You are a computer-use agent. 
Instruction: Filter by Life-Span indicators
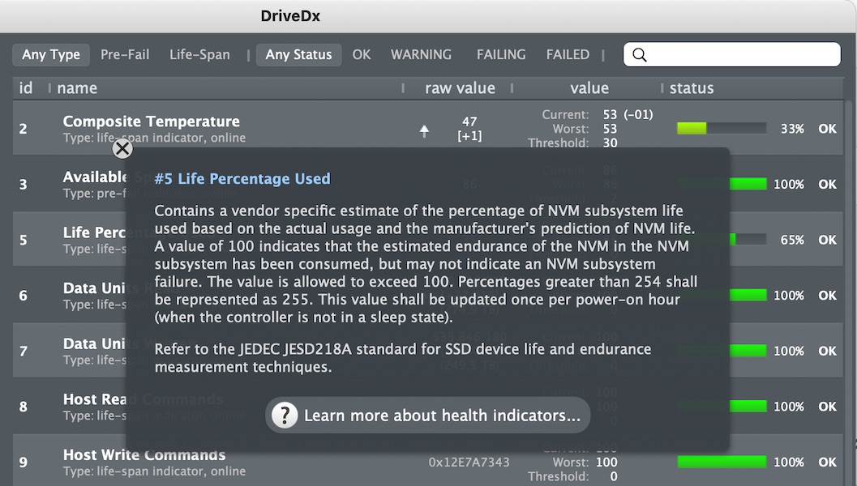pyautogui.click(x=199, y=54)
